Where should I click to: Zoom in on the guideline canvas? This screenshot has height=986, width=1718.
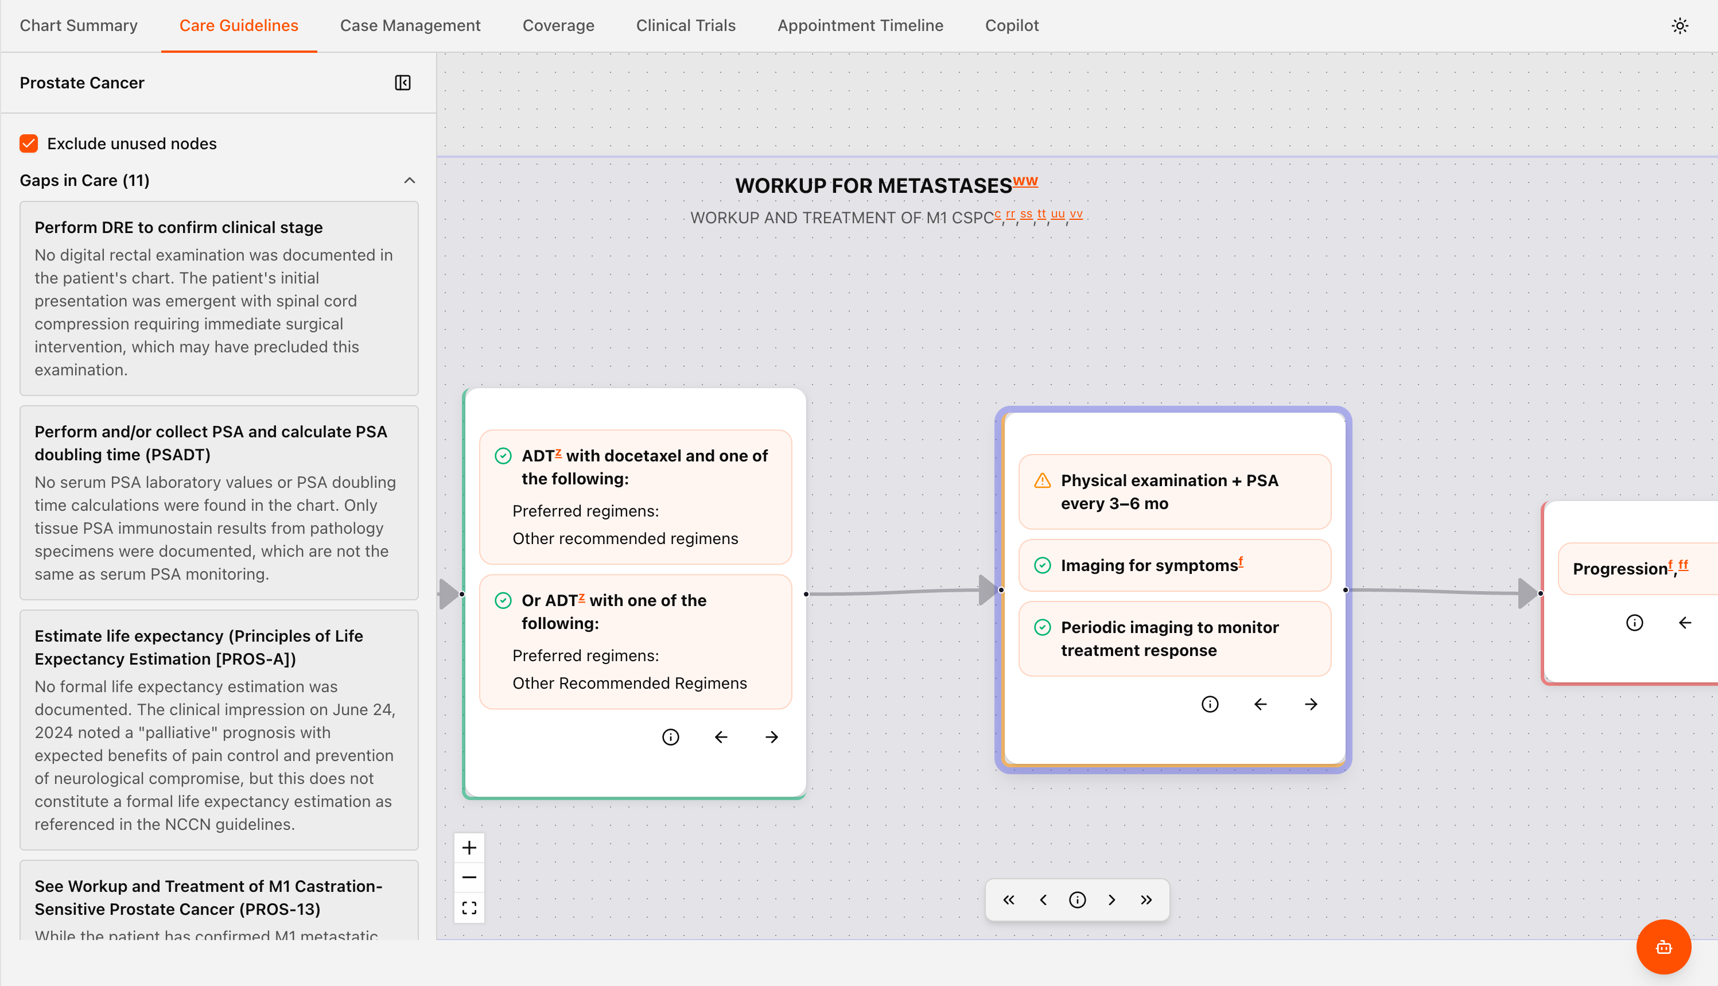(x=469, y=847)
